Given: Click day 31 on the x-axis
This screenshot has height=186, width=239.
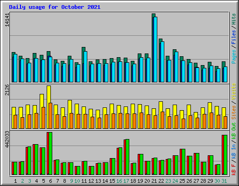Looking at the screenshot, I should tap(224, 181).
